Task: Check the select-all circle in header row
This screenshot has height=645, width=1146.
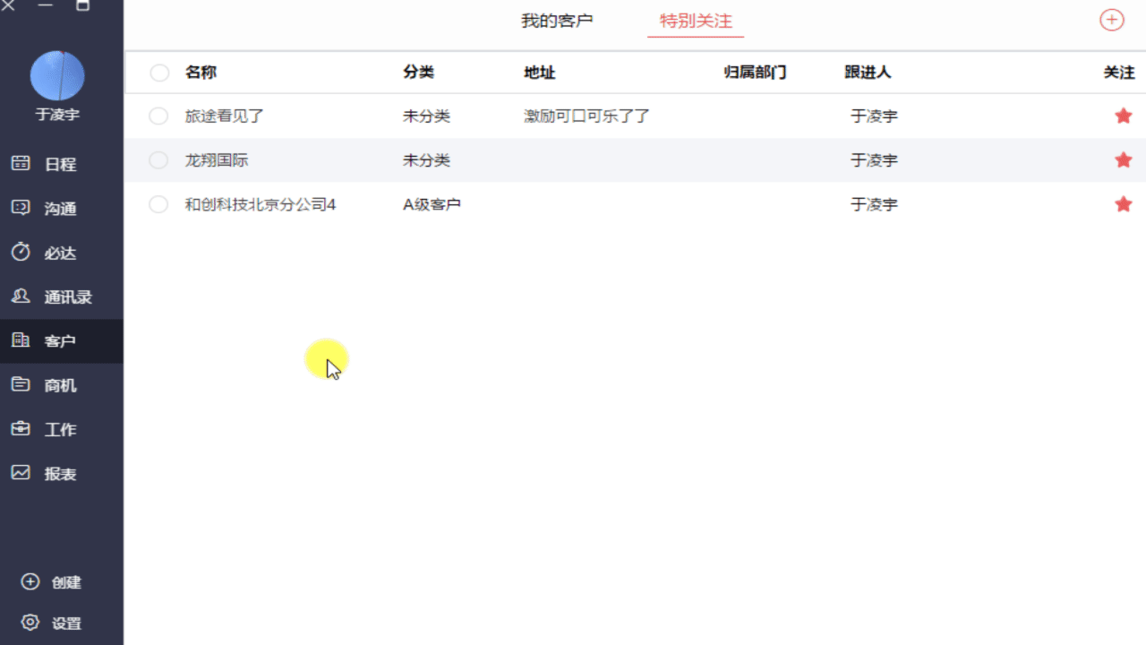Action: pyautogui.click(x=159, y=73)
